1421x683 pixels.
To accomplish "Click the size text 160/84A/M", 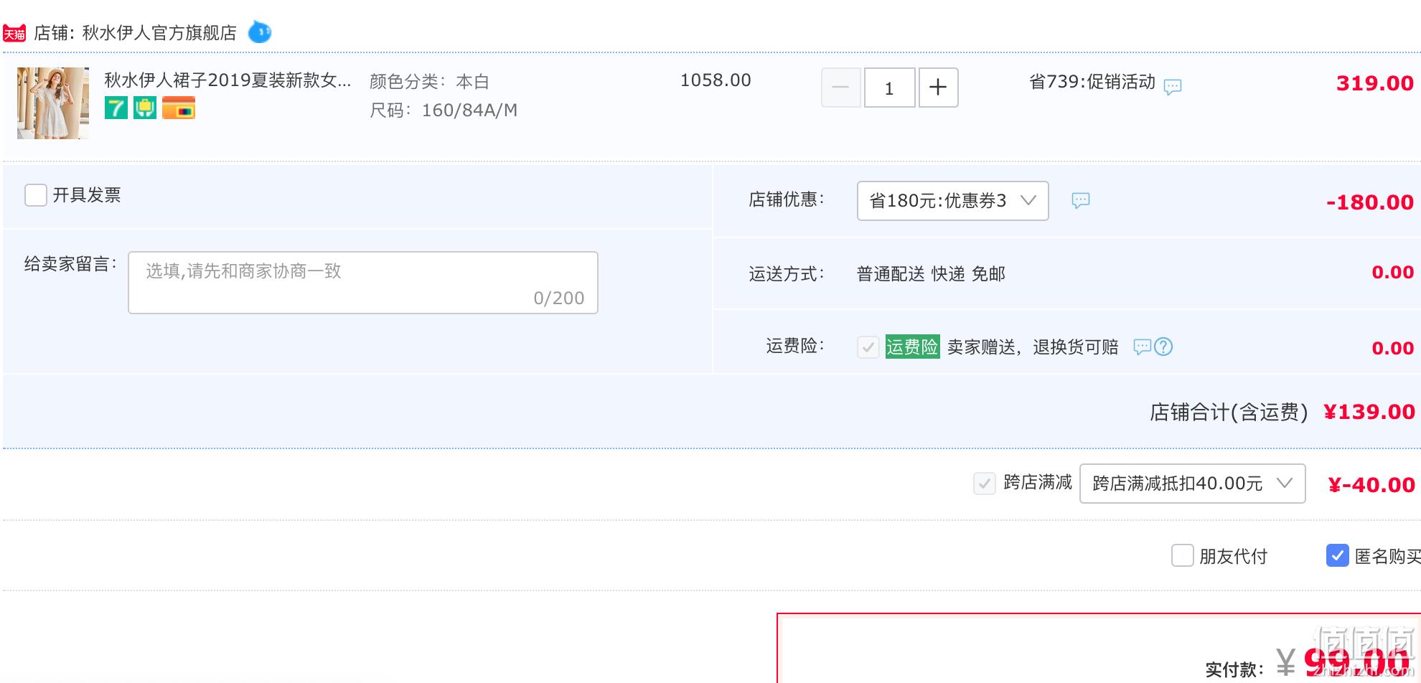I will pos(469,110).
